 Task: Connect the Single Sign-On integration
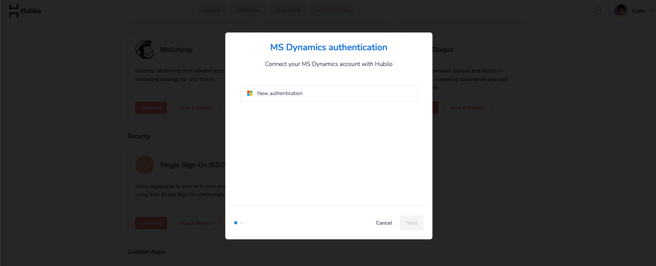pyautogui.click(x=151, y=223)
